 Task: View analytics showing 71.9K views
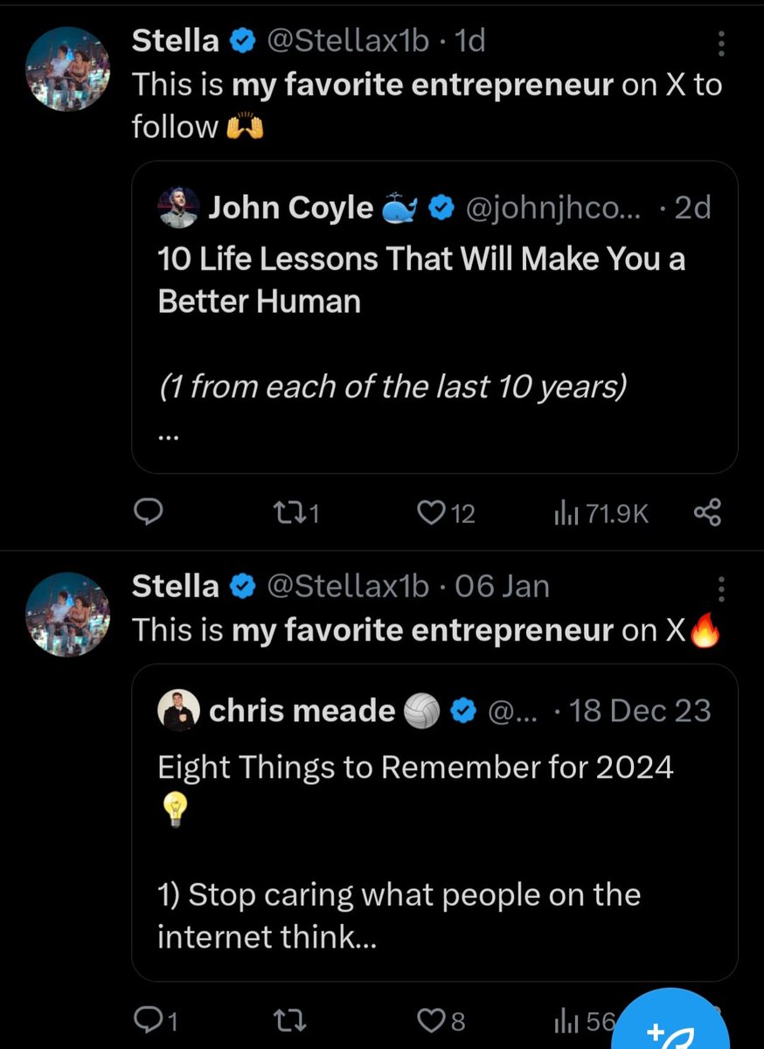[x=601, y=514]
